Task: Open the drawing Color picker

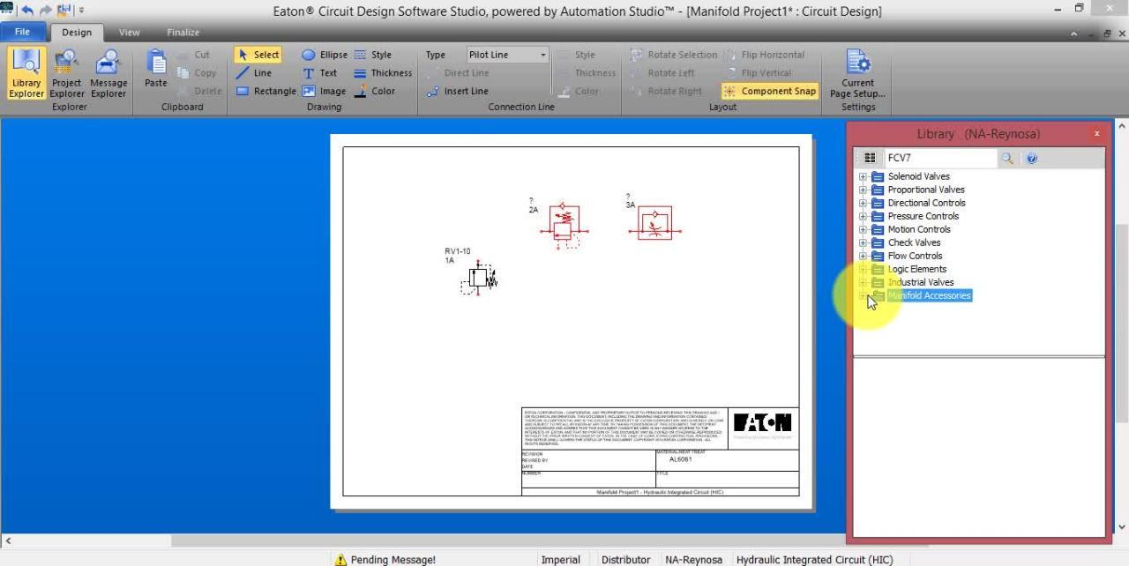Action: pos(374,91)
